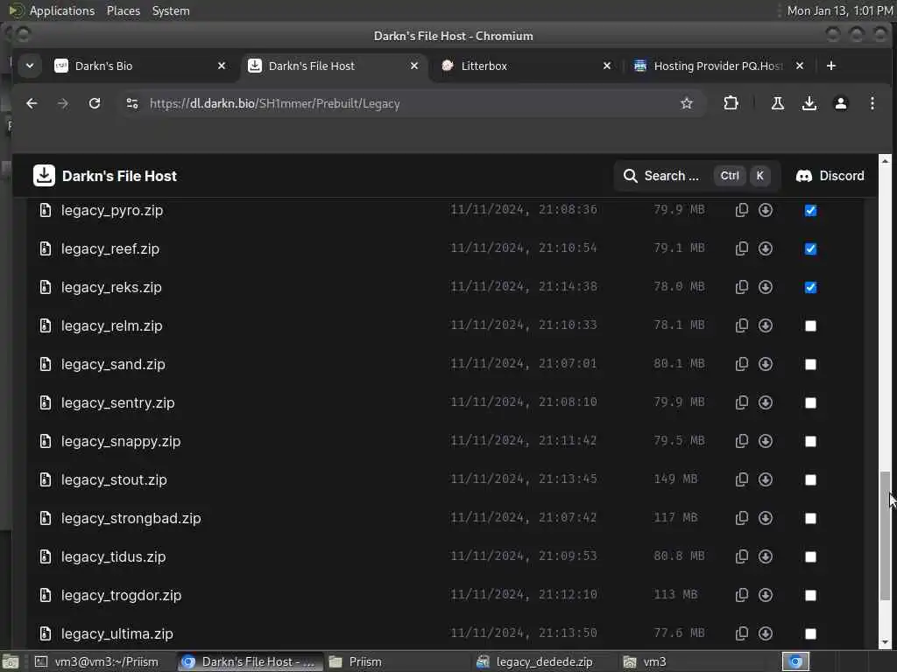897x672 pixels.
Task: Download legacy_pyro.zip via its arrow icon
Action: click(766, 210)
